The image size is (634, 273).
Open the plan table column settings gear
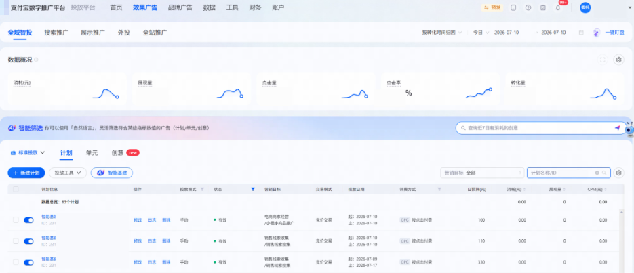618,173
